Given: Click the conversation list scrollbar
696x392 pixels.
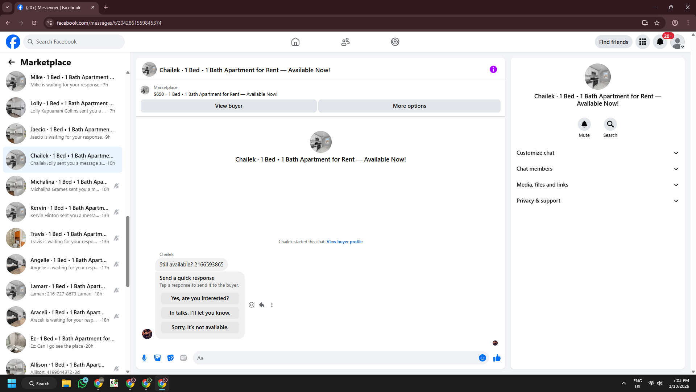Looking at the screenshot, I should (128, 251).
